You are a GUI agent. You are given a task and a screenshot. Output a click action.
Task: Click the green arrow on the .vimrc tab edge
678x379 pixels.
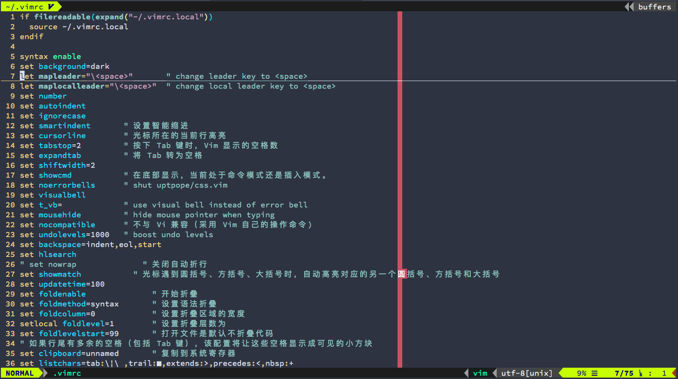59,6
